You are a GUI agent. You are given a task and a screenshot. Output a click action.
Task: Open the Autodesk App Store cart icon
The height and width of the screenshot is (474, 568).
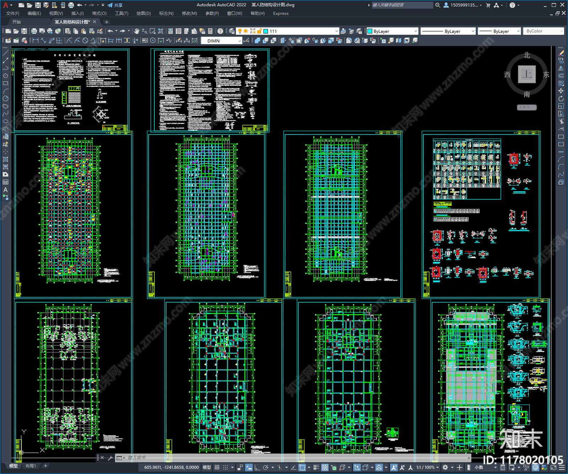488,5
